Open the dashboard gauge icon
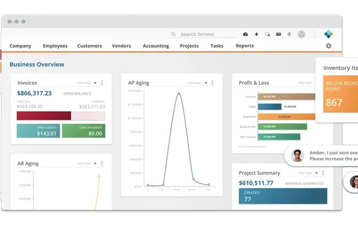358x228 pixels. click(246, 34)
